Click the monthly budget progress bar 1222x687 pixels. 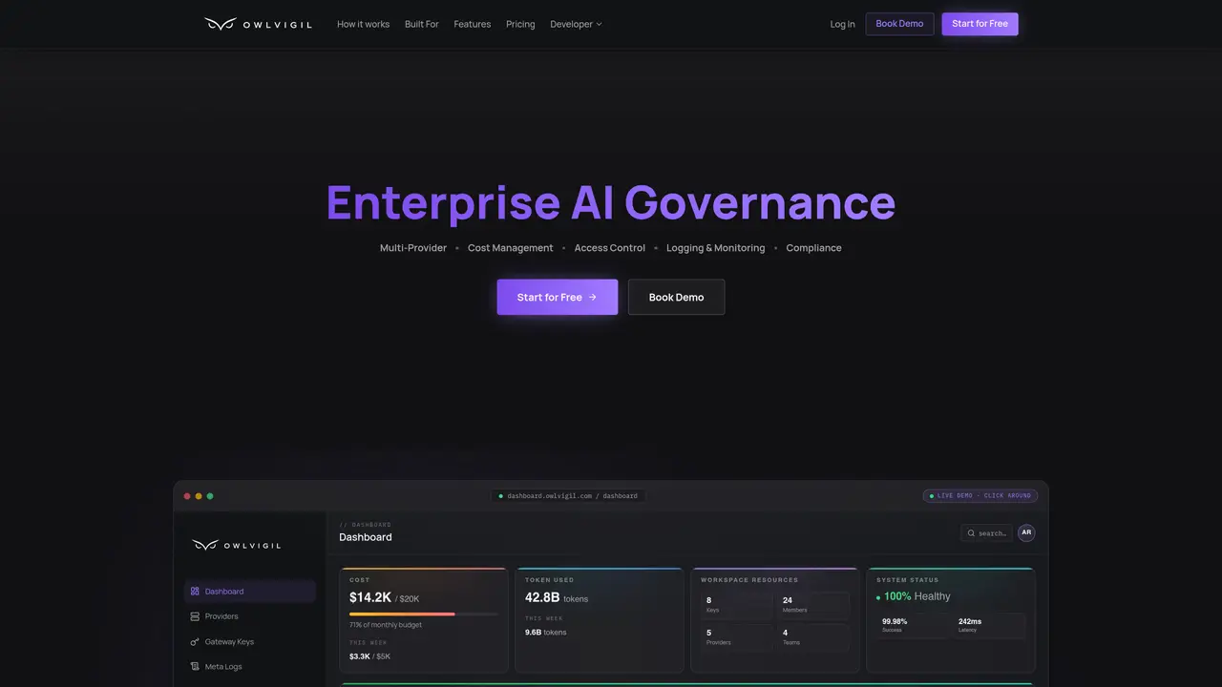[x=424, y=614]
